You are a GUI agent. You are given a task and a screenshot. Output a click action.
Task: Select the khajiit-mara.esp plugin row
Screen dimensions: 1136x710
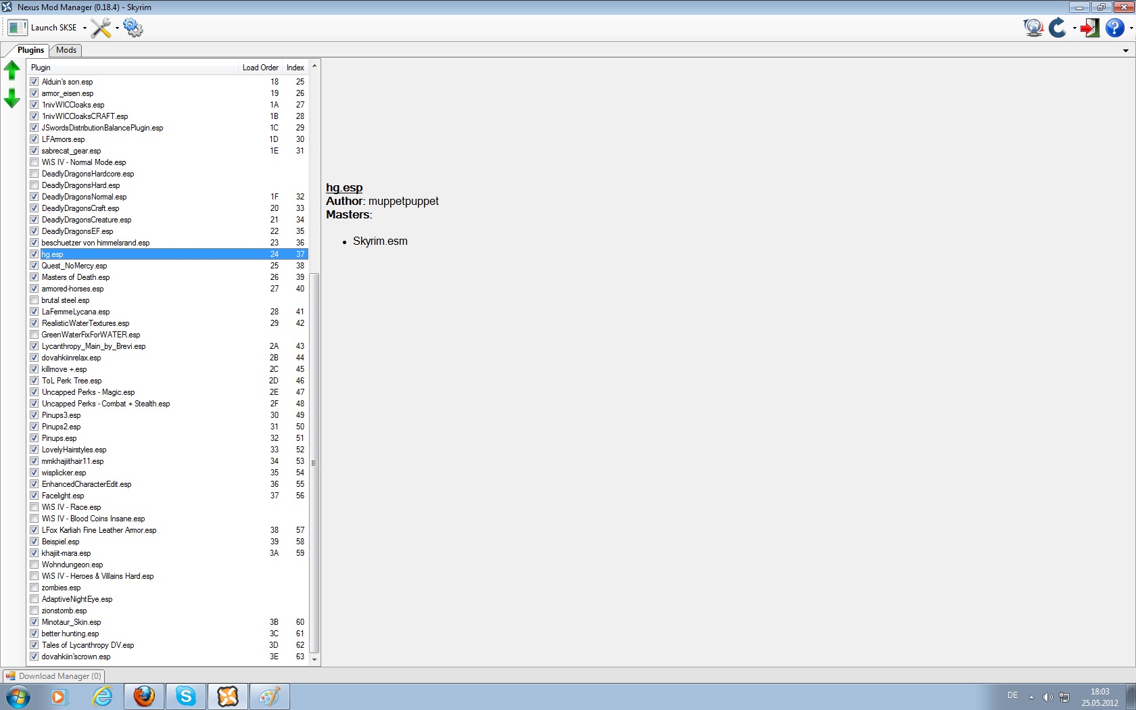coord(168,553)
